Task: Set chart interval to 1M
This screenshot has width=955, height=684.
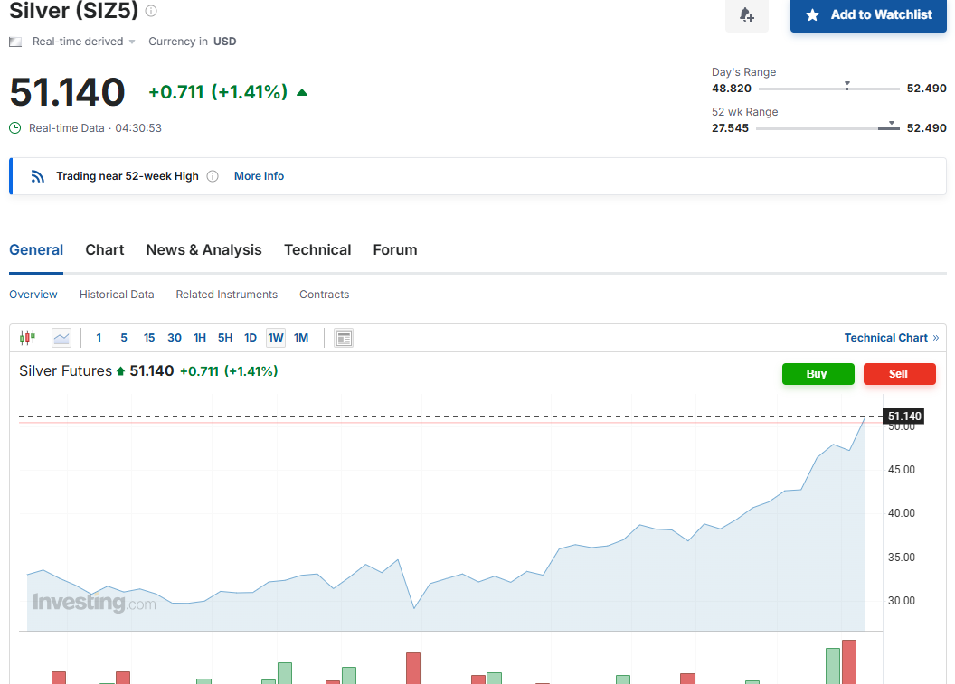Action: coord(301,338)
